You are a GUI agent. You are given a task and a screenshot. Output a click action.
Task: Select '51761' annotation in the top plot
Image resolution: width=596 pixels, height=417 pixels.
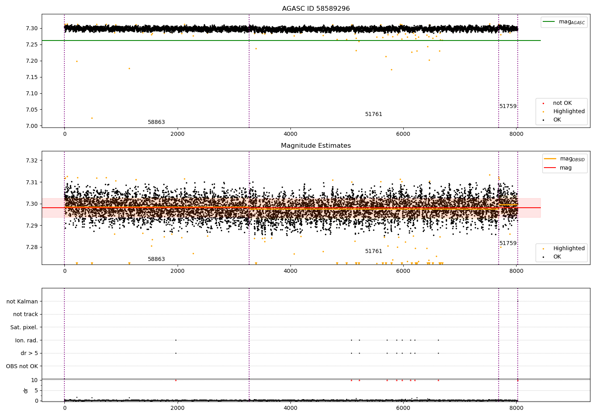point(374,114)
